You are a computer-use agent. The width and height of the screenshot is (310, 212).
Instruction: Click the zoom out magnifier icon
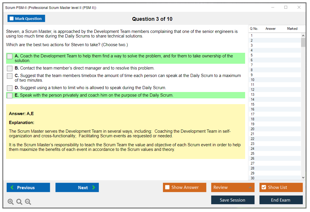click(x=28, y=202)
